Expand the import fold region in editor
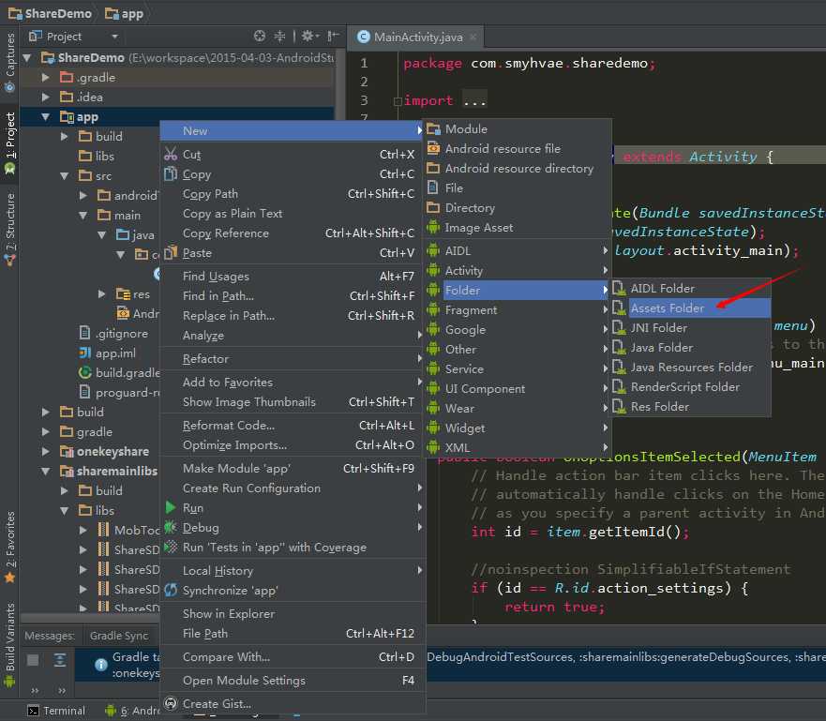Screen dimensions: 826x721 pyautogui.click(x=398, y=101)
